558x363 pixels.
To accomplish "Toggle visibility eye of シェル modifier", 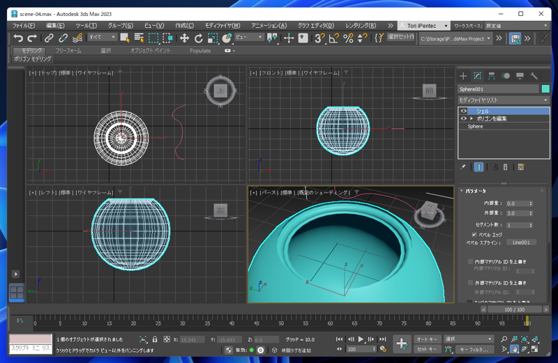I will (463, 111).
